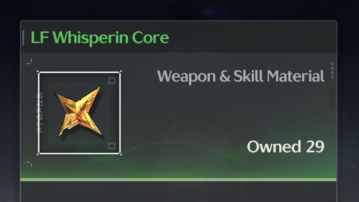Viewport: 359px width, 202px height.
Task: Click the hatched square icon at frame's upper-right
Action: click(112, 81)
